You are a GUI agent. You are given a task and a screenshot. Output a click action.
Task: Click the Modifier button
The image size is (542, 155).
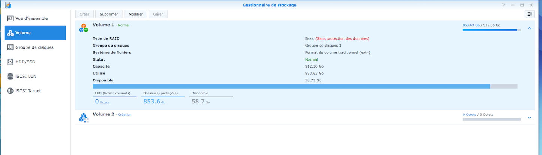(136, 14)
